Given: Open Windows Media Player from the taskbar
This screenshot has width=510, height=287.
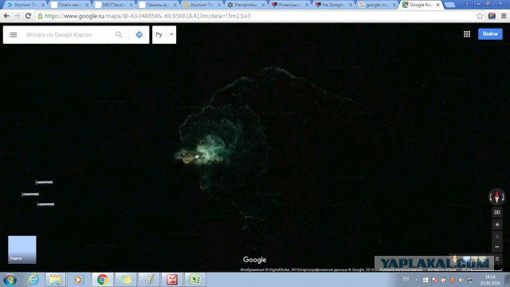Looking at the screenshot, I should pos(78,280).
